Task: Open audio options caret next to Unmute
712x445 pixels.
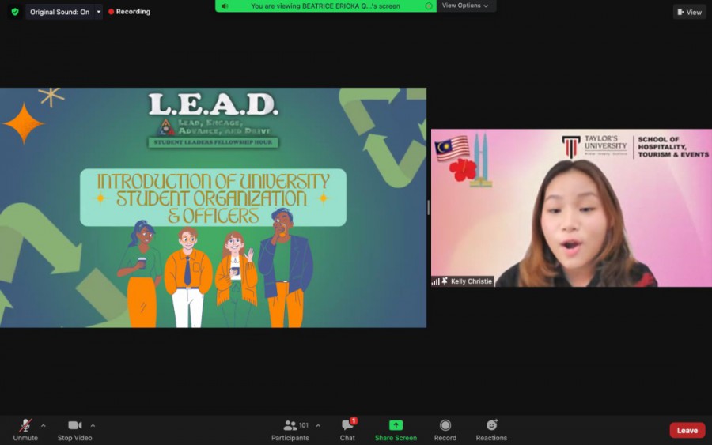Action: tap(43, 425)
